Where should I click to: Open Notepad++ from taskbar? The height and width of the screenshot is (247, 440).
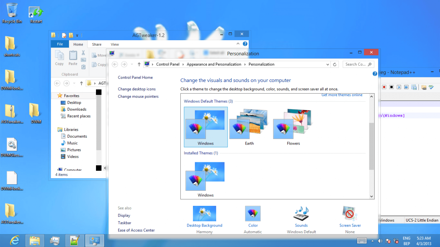pyautogui.click(x=75, y=241)
